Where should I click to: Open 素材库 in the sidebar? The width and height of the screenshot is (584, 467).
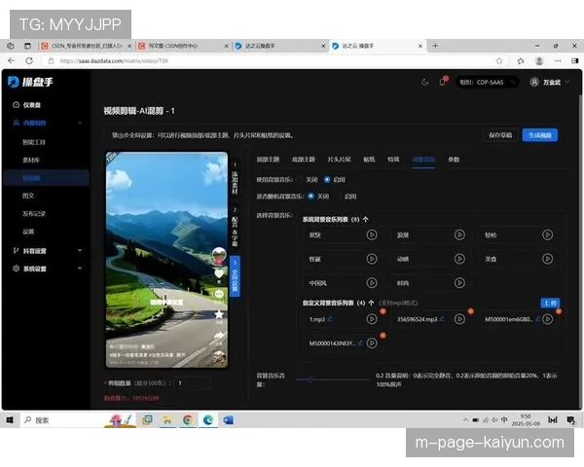[x=31, y=161]
